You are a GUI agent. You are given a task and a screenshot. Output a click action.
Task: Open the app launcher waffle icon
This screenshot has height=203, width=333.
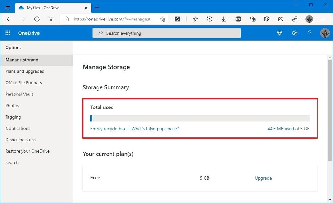(8, 33)
